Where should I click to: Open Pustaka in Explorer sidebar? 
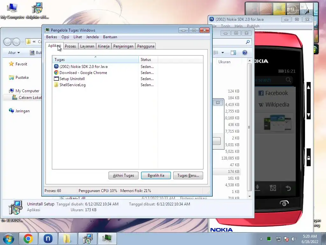tap(19, 78)
